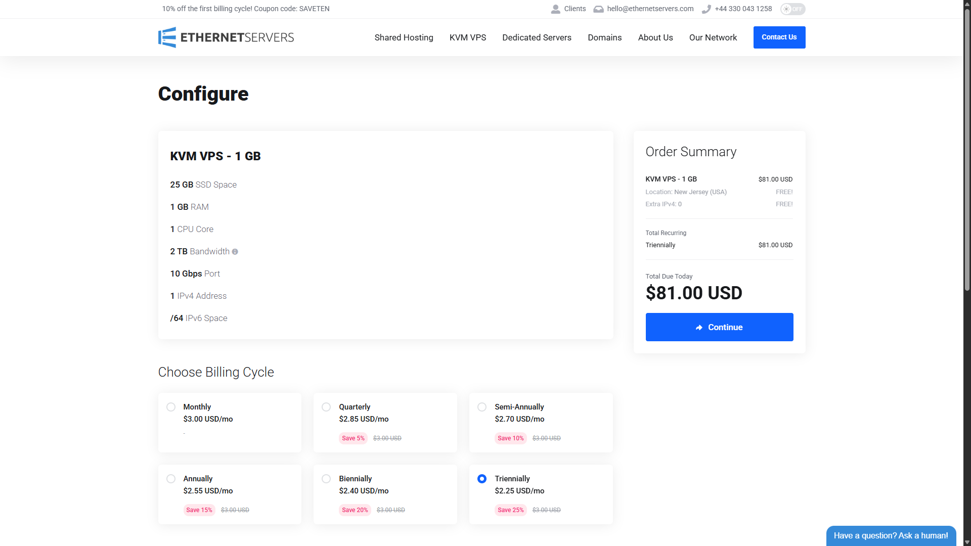Viewport: 971px width, 546px height.
Task: Click the Save 5% badge
Action: (353, 438)
